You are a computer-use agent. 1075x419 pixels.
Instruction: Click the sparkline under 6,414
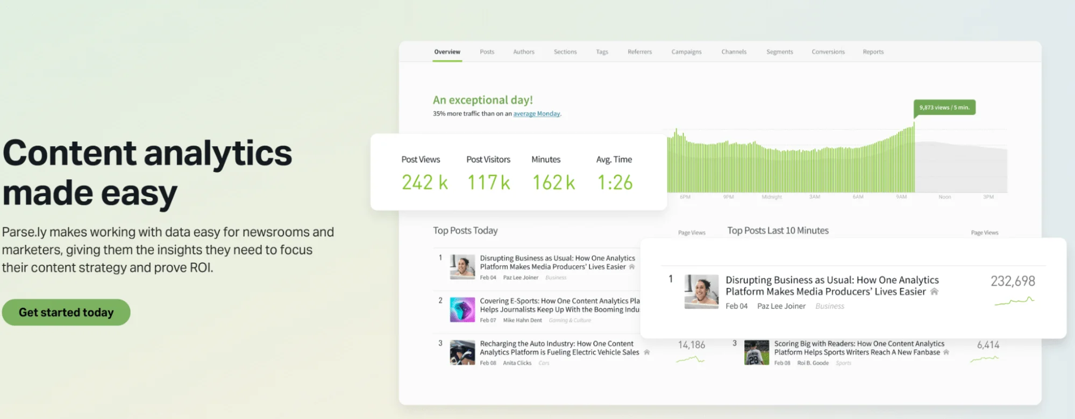pyautogui.click(x=984, y=359)
